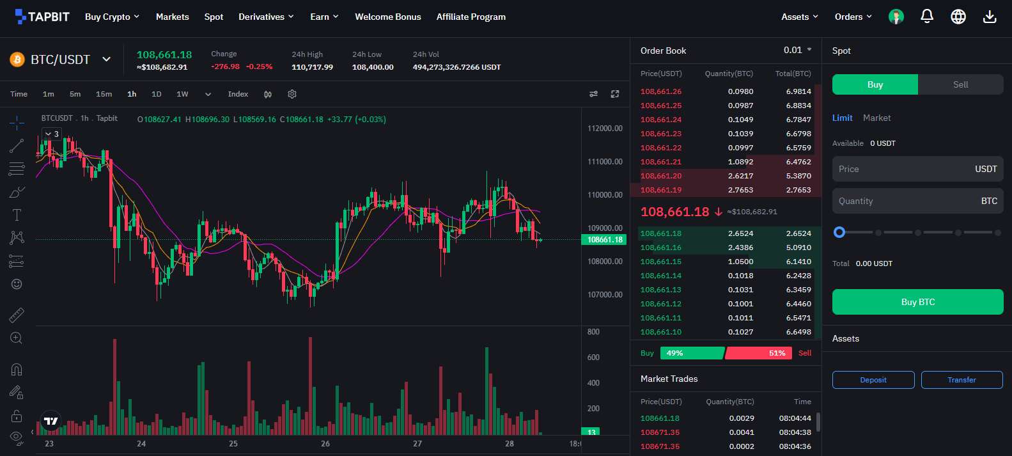Viewport: 1012px width, 456px height.
Task: Select the Fibonacci retracement lines tool
Action: point(17,169)
